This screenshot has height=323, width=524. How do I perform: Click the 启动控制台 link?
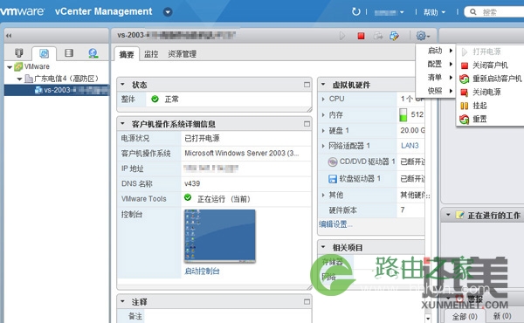[202, 271]
